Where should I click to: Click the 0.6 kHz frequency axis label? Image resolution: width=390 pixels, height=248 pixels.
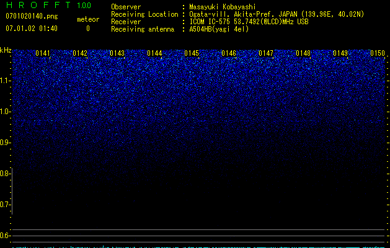coord(5,236)
